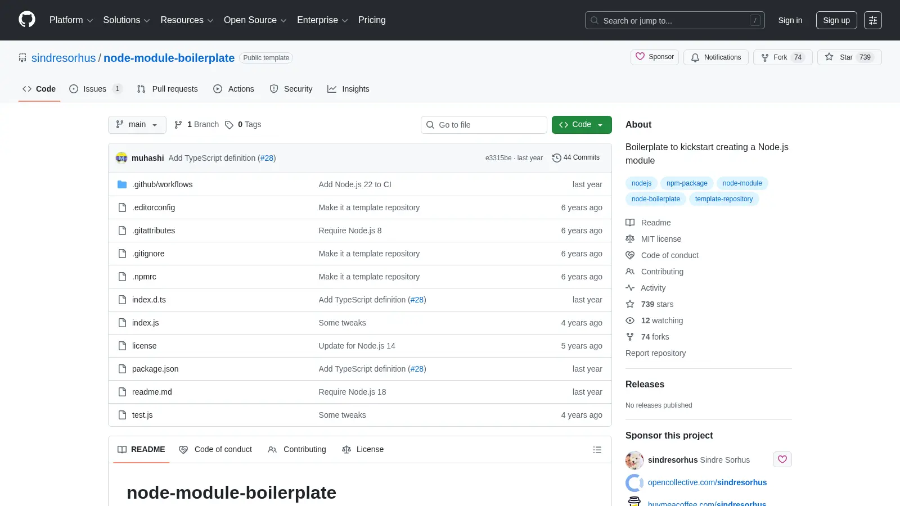Open the npm-package topic tag
Image resolution: width=900 pixels, height=506 pixels.
pyautogui.click(x=687, y=183)
